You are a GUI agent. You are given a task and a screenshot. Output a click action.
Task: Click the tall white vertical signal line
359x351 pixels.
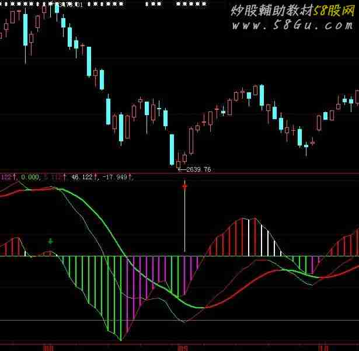(x=185, y=217)
